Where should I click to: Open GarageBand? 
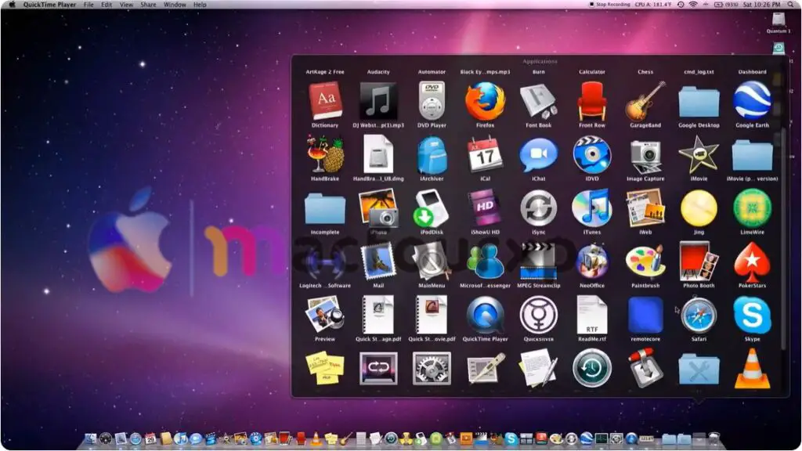click(x=645, y=103)
